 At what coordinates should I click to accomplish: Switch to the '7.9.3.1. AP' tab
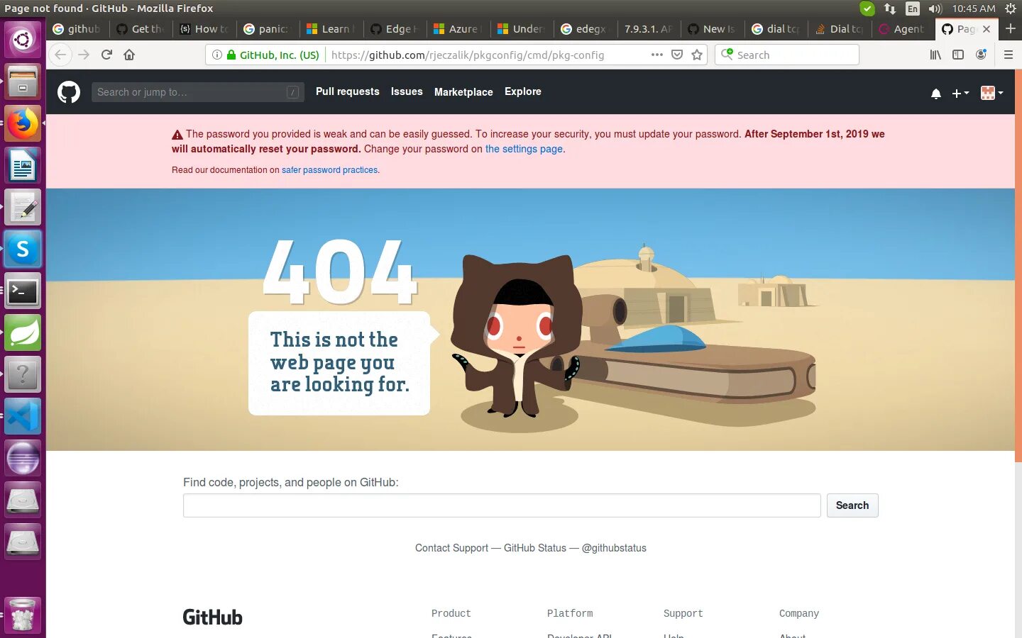point(648,29)
